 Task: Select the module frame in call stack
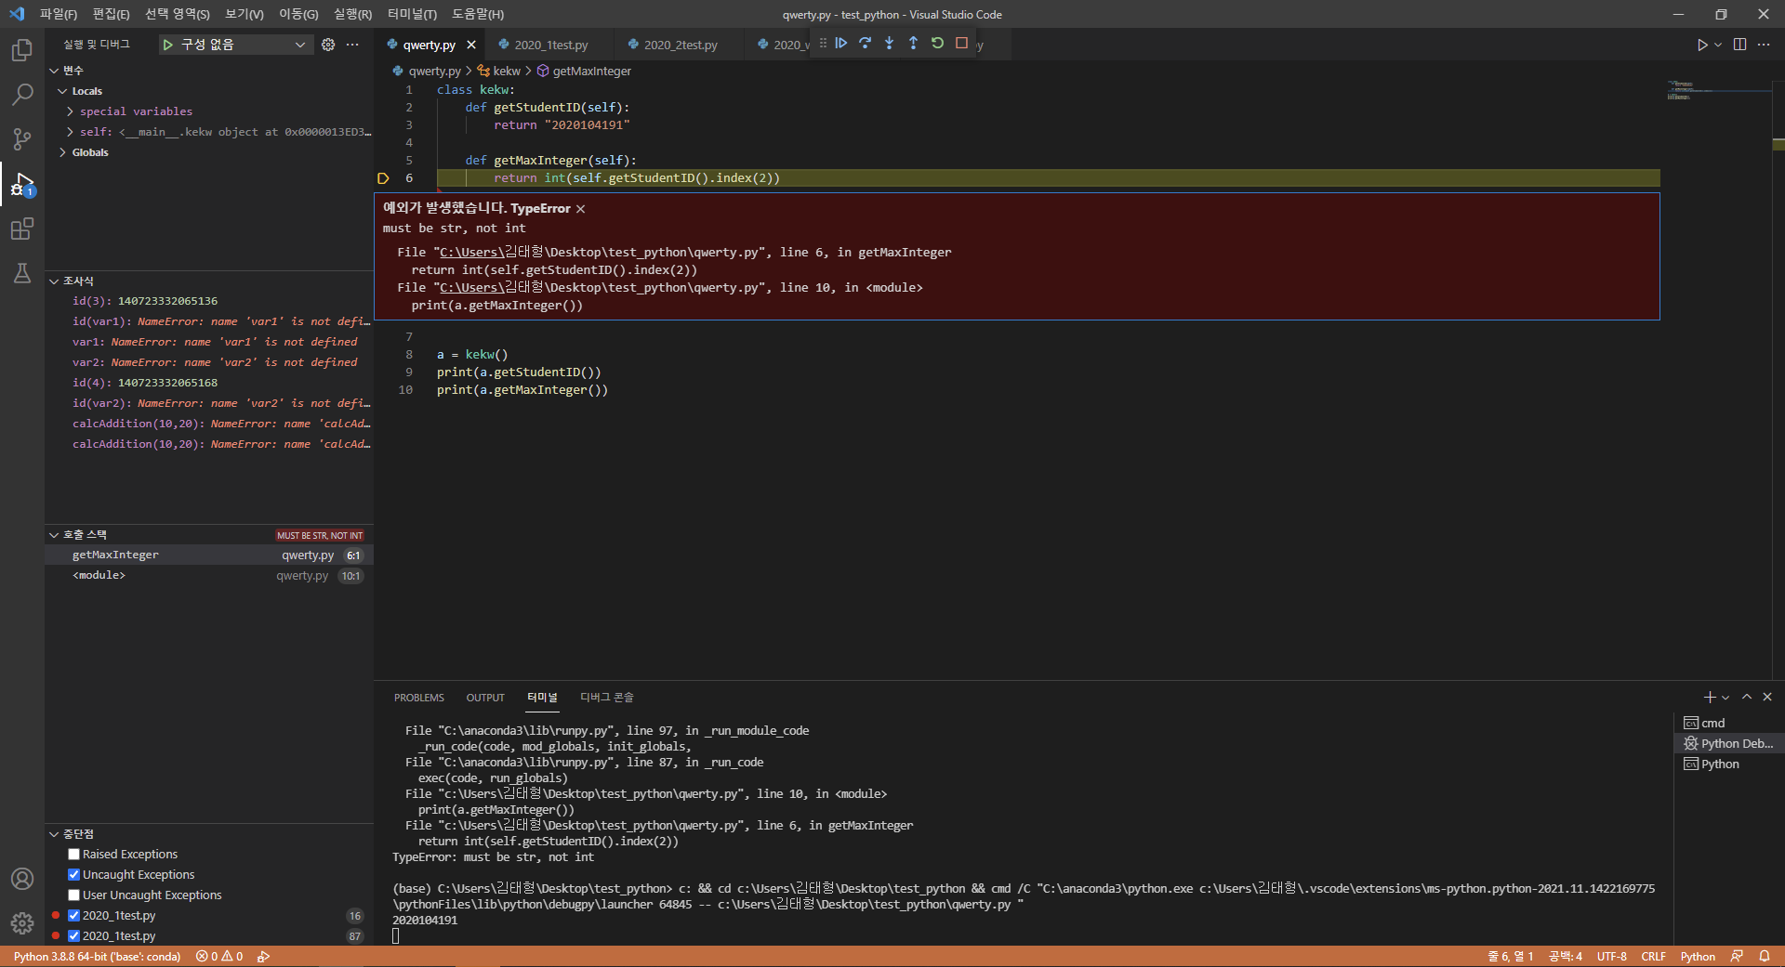[x=209, y=576]
